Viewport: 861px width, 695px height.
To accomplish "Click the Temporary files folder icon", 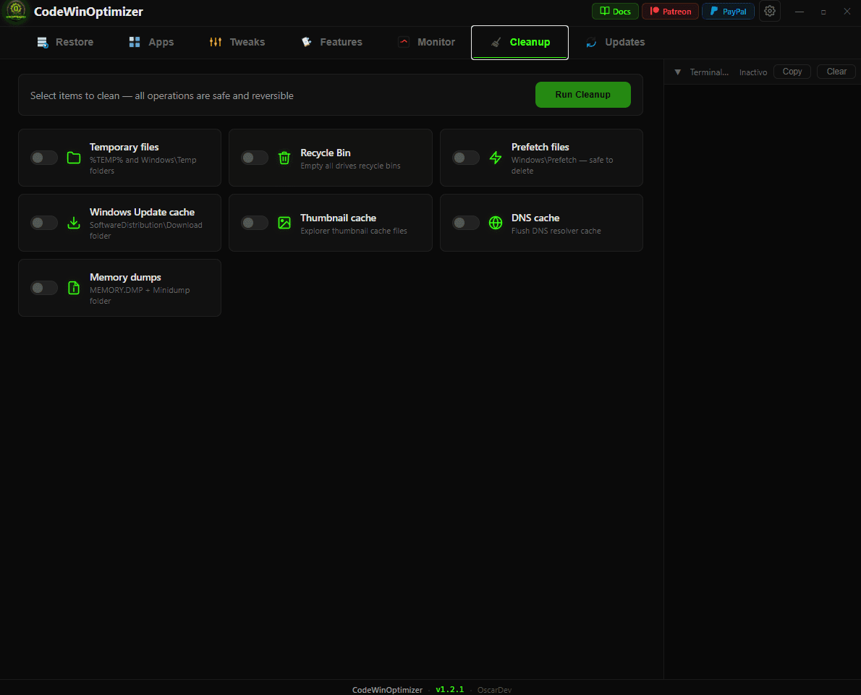I will click(x=74, y=158).
